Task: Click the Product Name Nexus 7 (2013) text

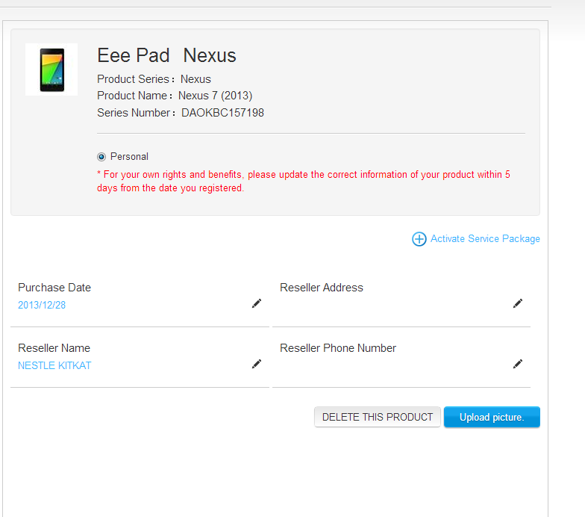Action: click(x=175, y=96)
